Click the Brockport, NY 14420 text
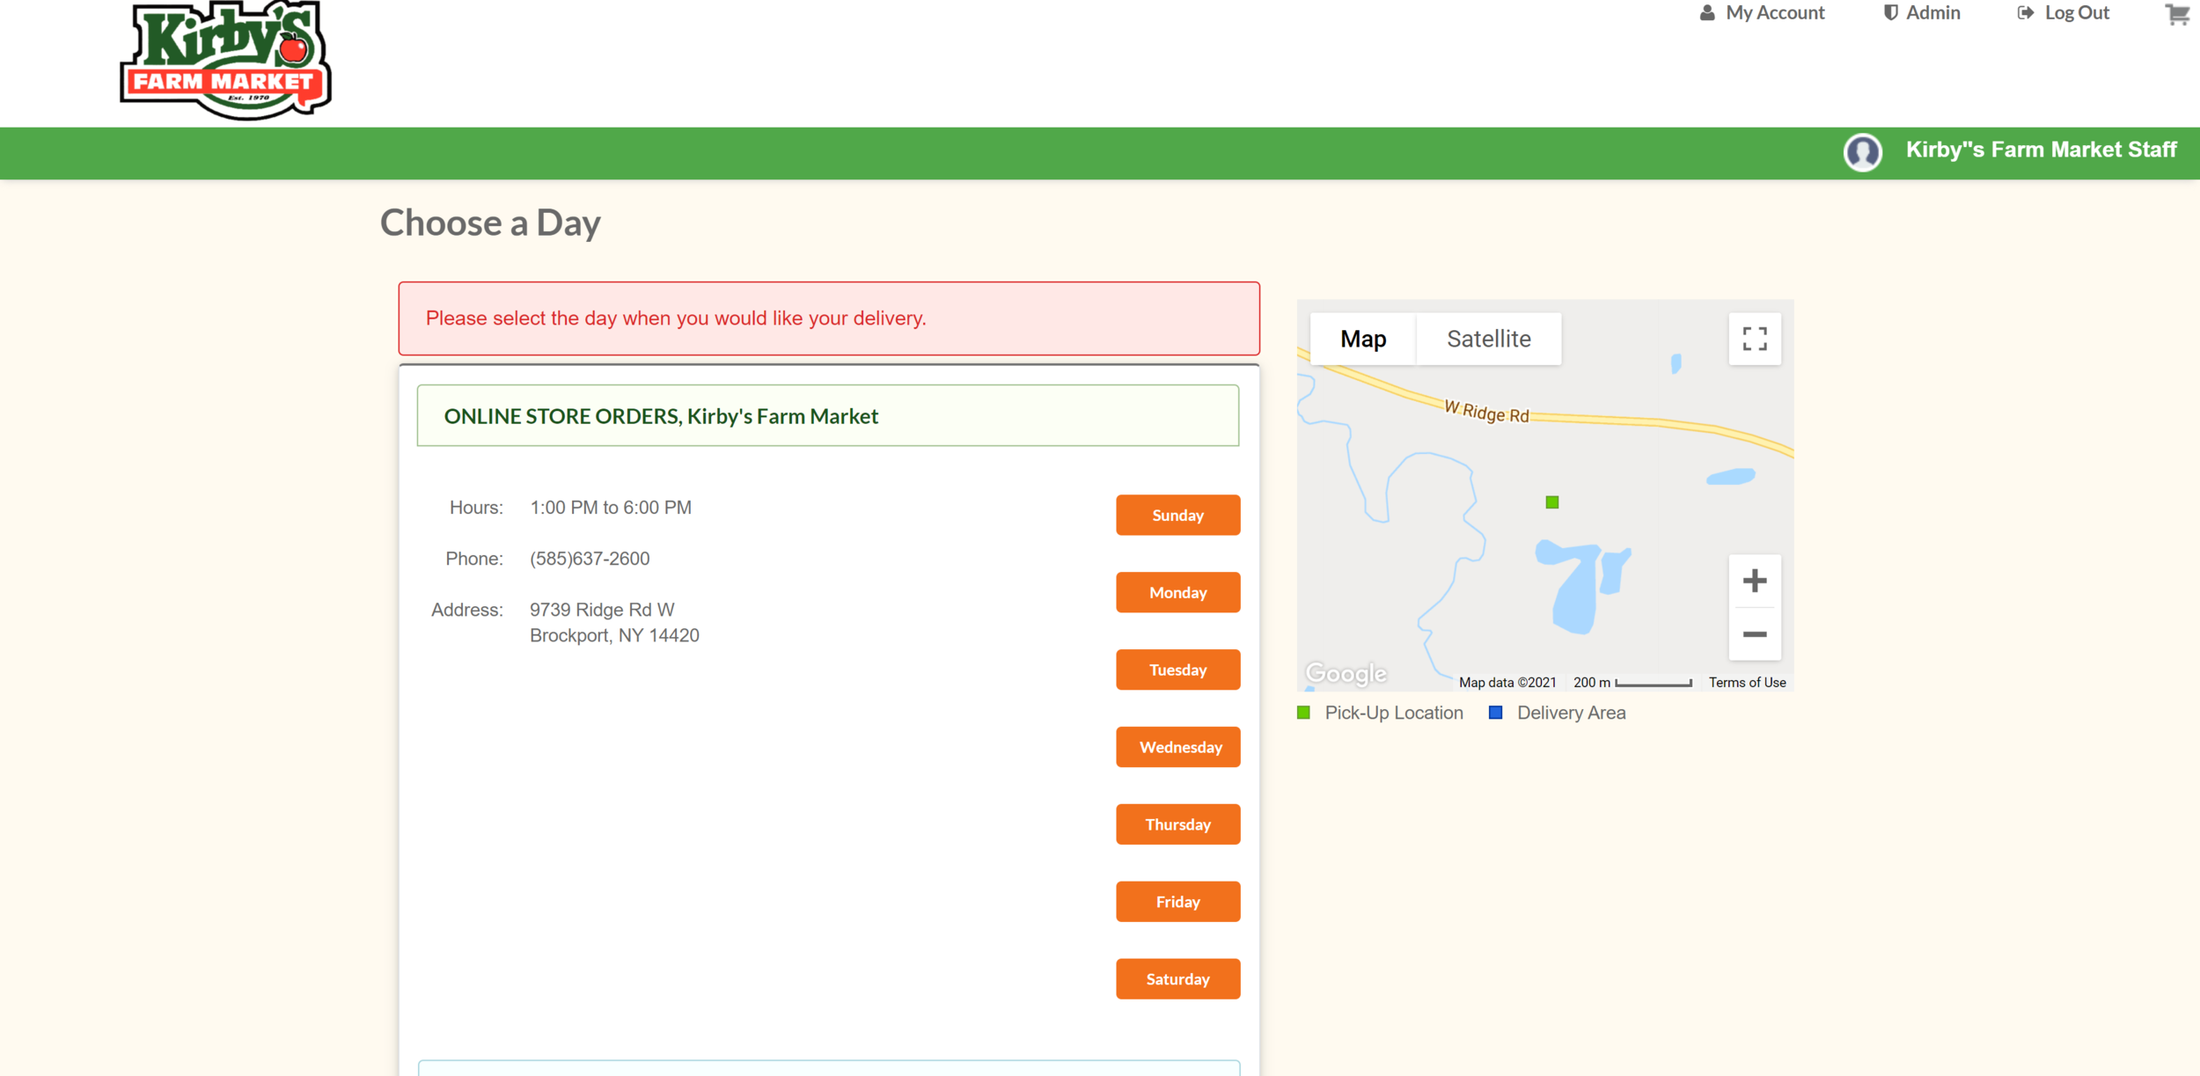Image resolution: width=2200 pixels, height=1076 pixels. (614, 635)
